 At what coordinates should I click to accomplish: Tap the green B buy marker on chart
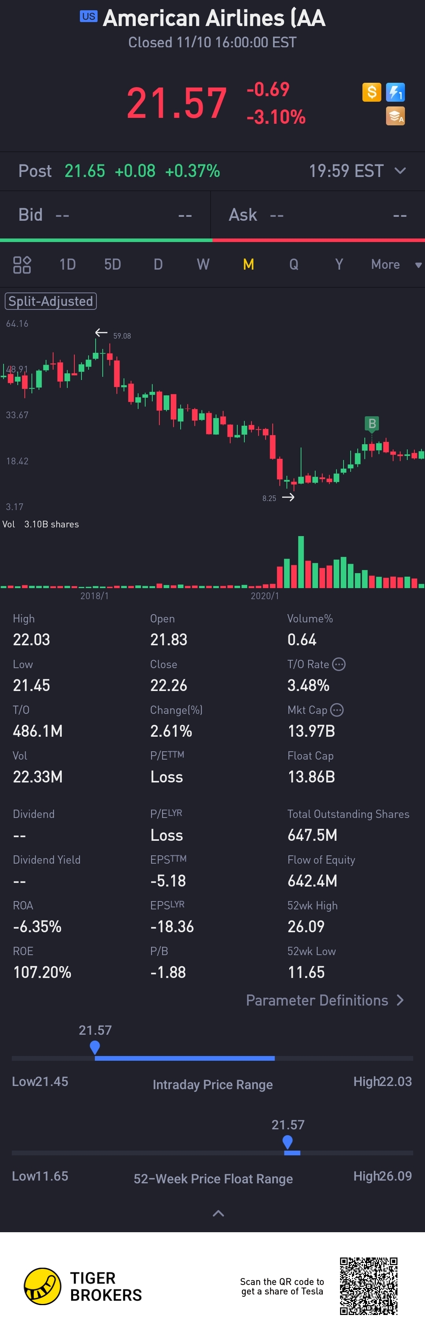tap(371, 424)
